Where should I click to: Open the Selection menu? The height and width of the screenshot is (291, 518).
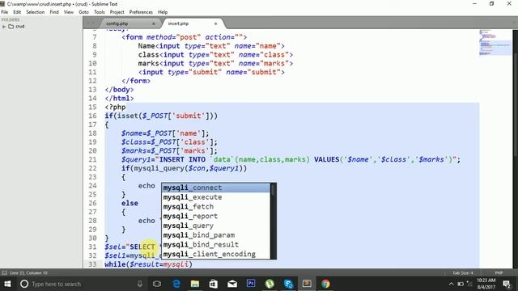pyautogui.click(x=36, y=12)
